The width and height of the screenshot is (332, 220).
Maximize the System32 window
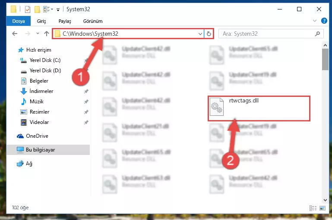pos(299,9)
